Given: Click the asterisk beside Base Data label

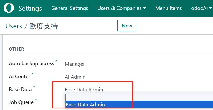Looking at the screenshot, I should coord(34,87).
